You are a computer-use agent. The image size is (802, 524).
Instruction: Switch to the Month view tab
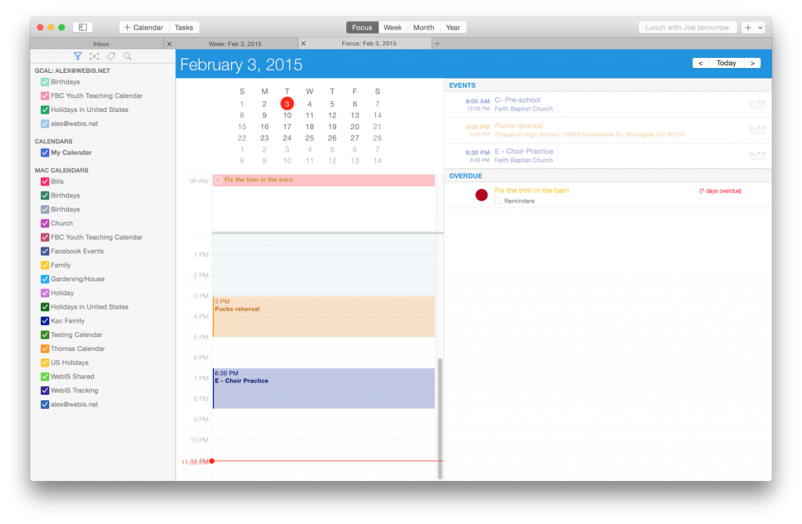point(423,27)
